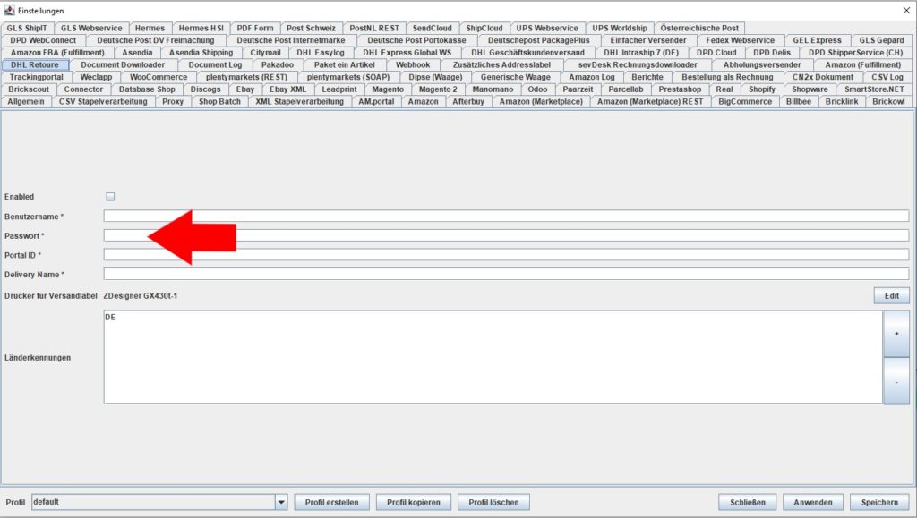This screenshot has height=518, width=917.
Task: Select the DHL Easylog tab
Action: coord(321,53)
